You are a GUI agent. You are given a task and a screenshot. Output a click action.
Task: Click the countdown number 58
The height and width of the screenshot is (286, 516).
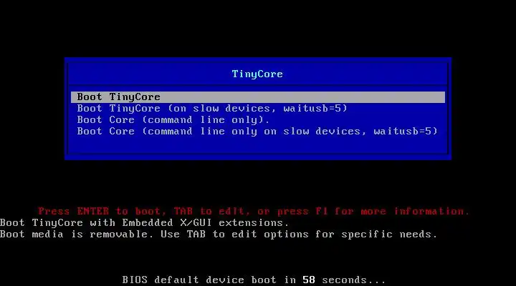point(309,280)
